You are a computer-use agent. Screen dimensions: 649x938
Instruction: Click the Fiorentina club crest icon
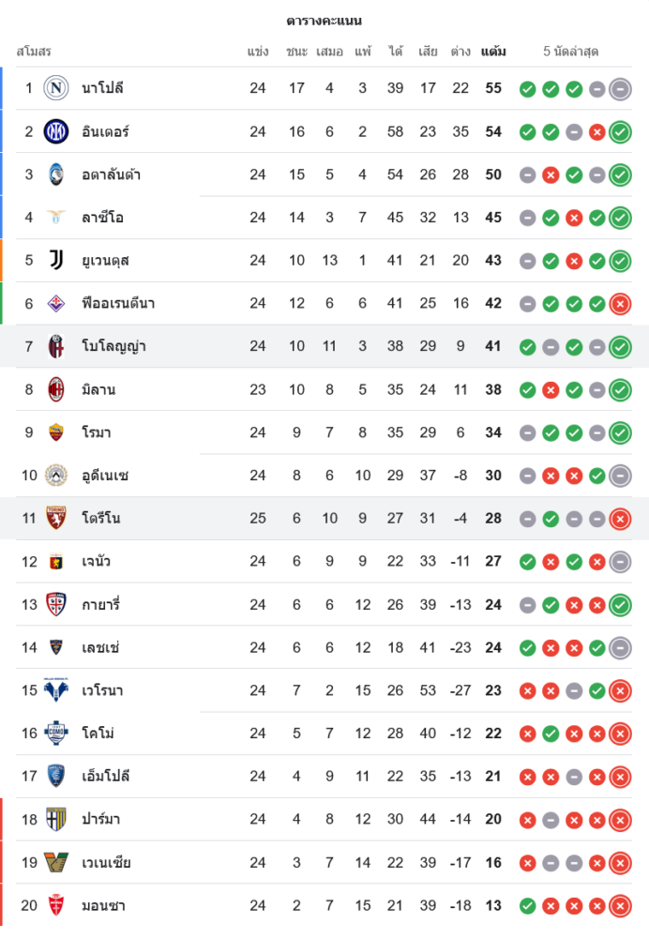[x=56, y=304]
